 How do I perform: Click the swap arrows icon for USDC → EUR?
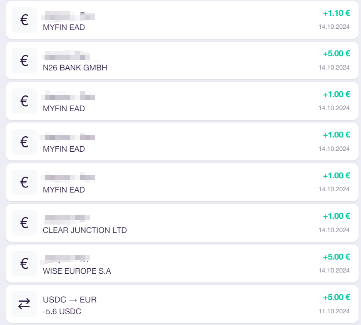[x=25, y=304]
